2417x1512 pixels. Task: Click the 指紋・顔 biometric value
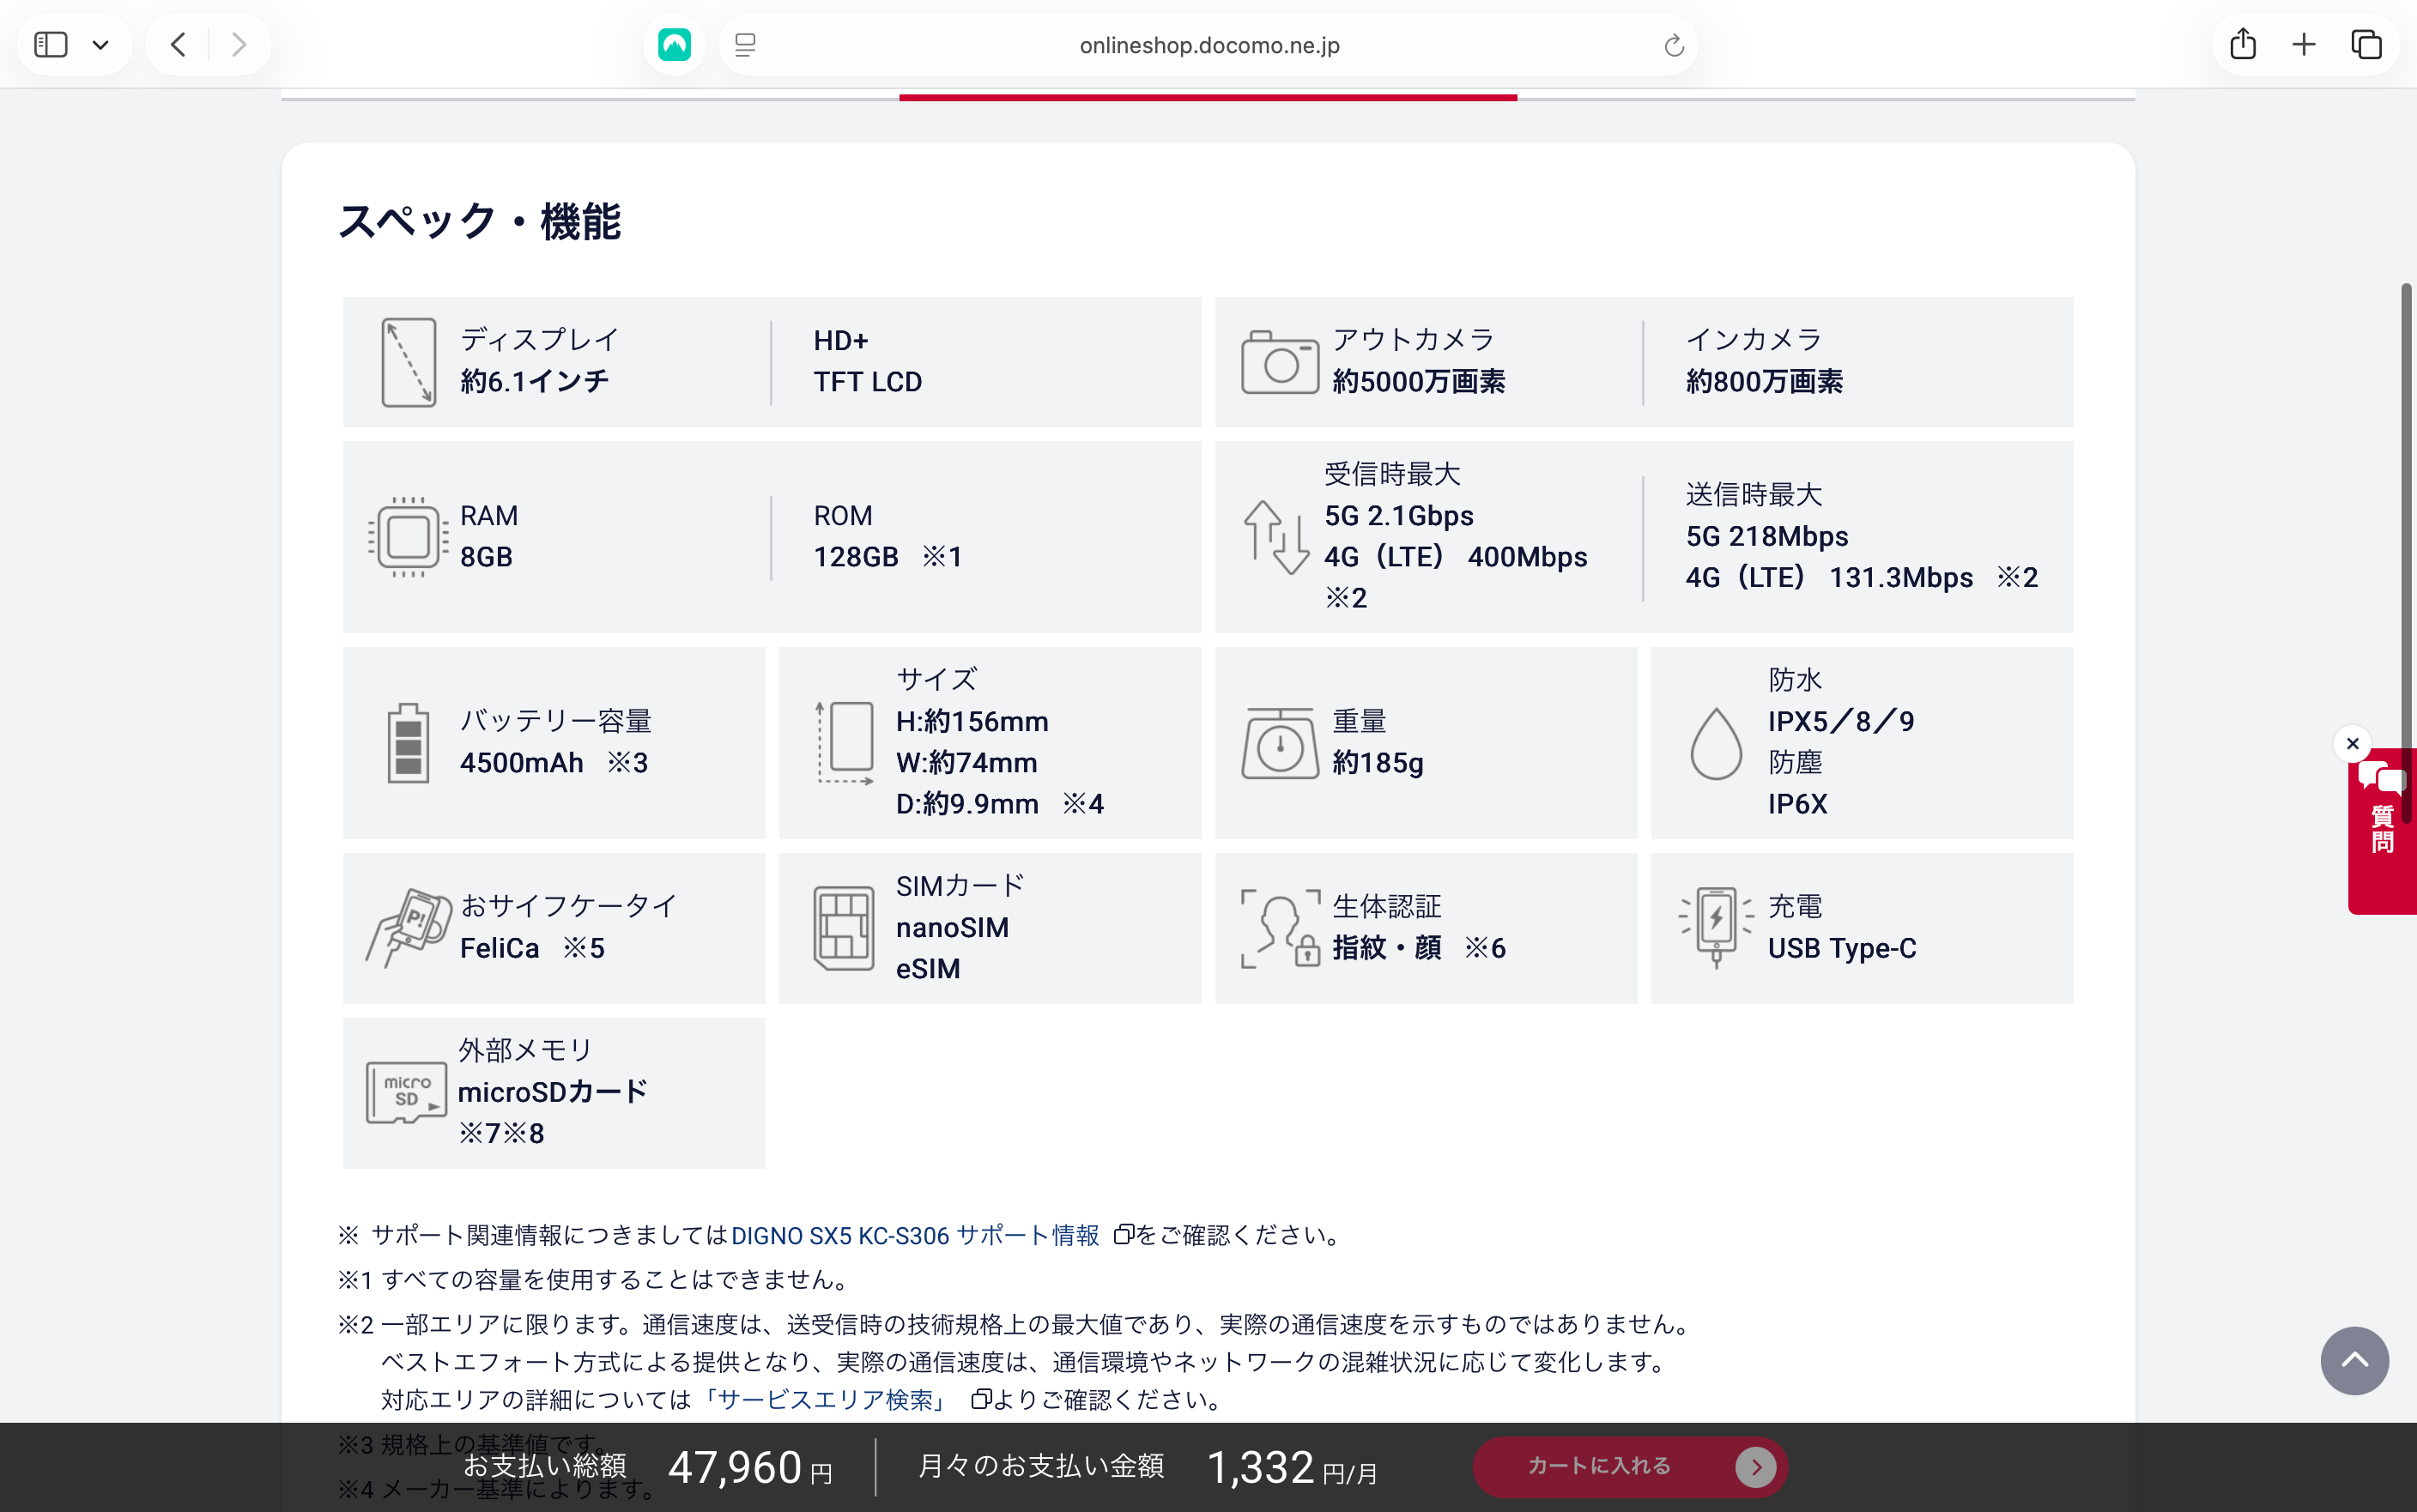tap(1387, 948)
